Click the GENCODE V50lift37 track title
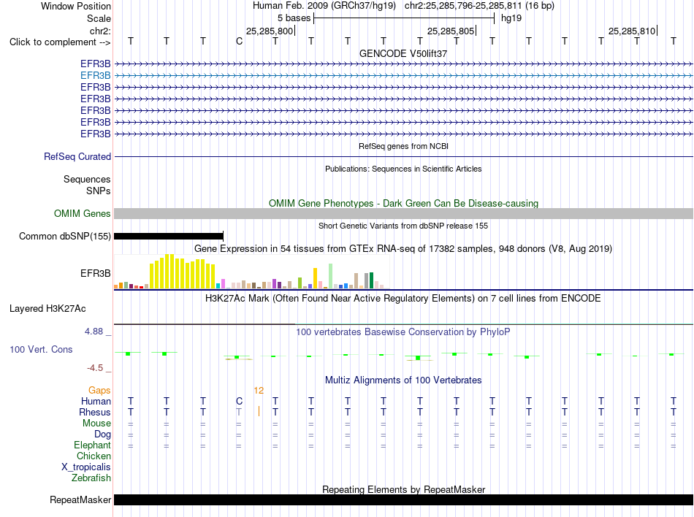Image resolution: width=694 pixels, height=517 pixels. [403, 53]
